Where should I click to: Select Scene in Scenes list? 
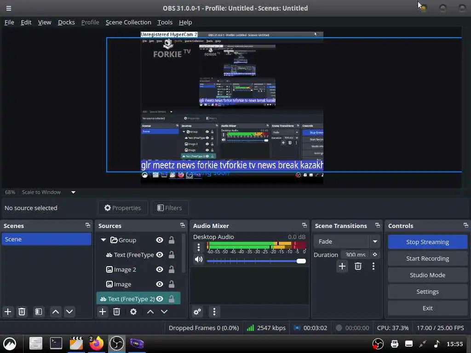(46, 239)
